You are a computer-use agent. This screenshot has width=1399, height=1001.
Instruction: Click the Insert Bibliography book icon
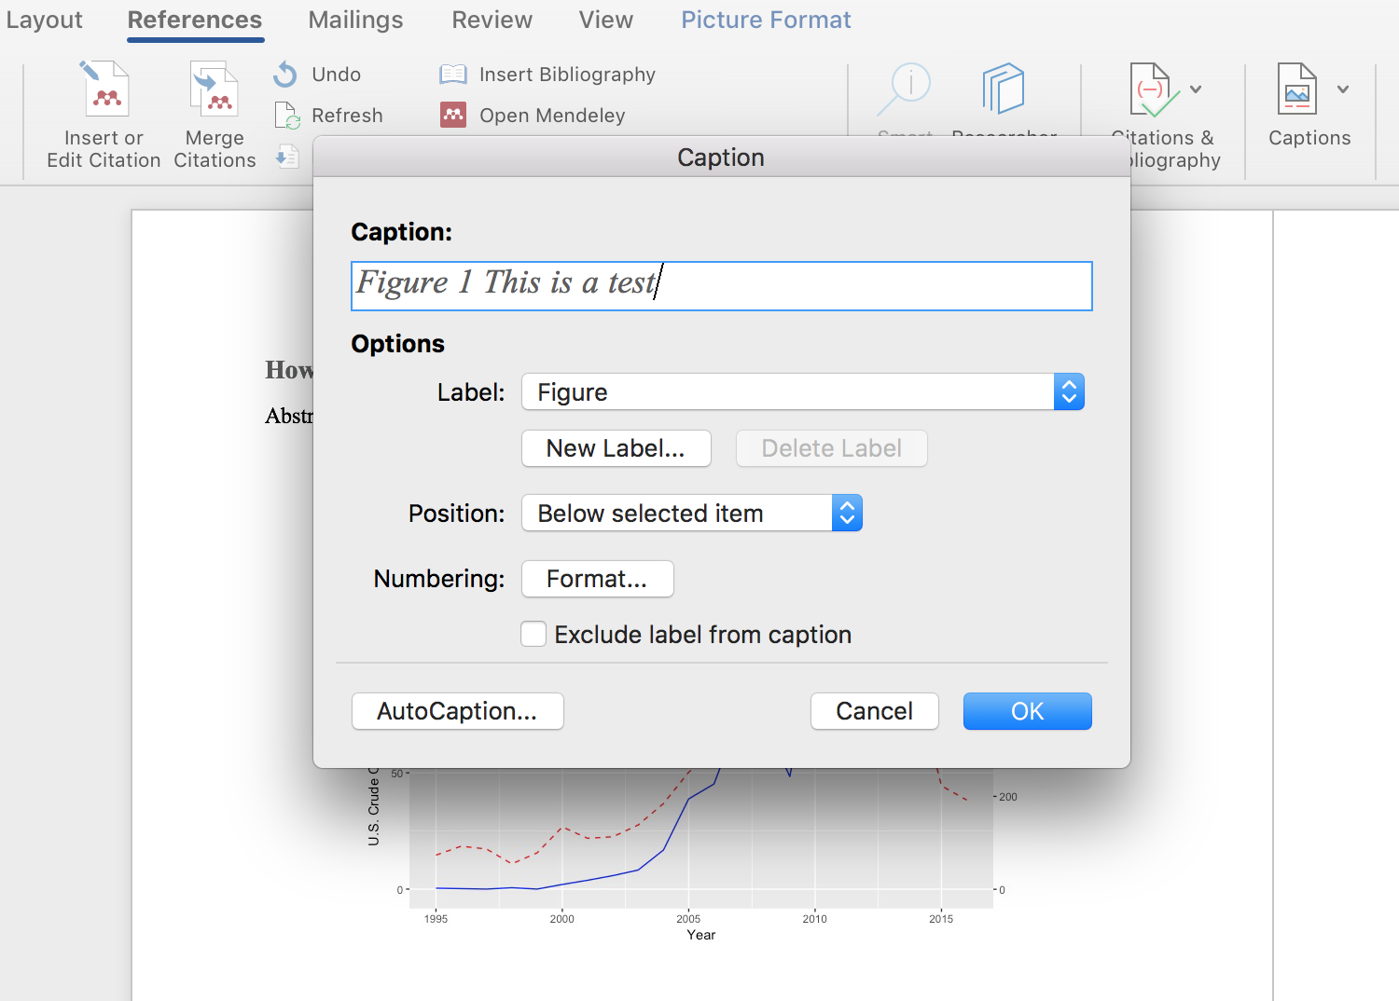point(453,75)
